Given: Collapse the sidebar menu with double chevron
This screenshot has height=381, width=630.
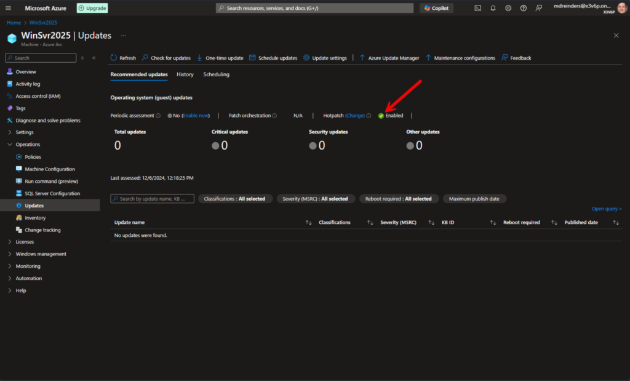Looking at the screenshot, I should click(x=94, y=58).
